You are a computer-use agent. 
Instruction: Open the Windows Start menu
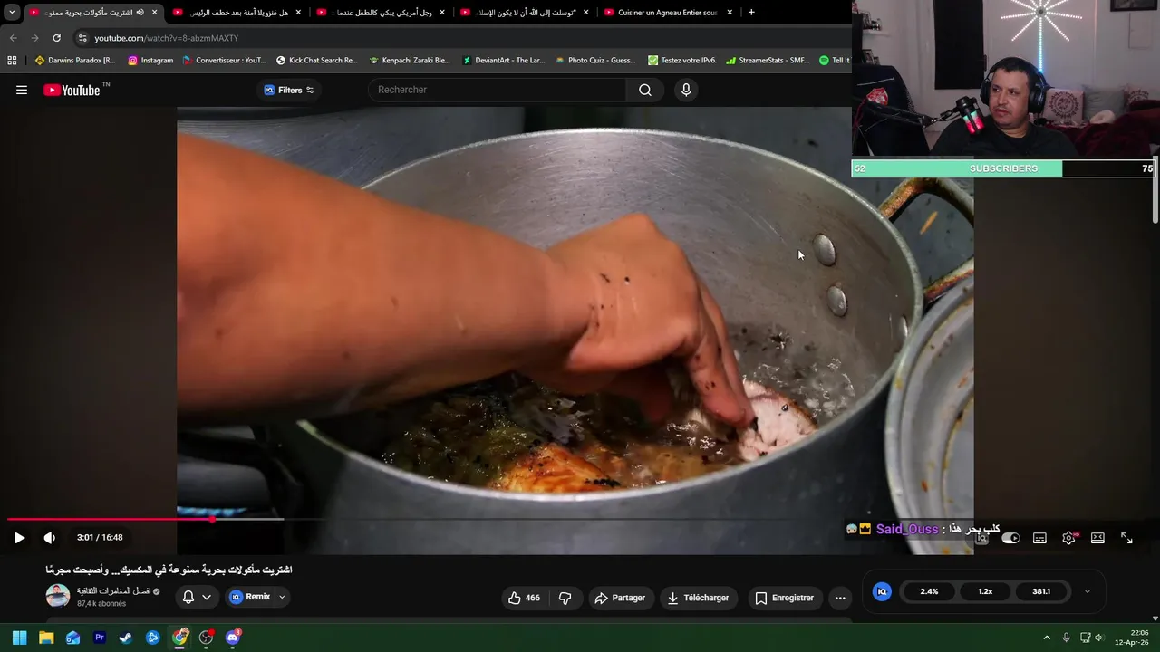tap(19, 638)
